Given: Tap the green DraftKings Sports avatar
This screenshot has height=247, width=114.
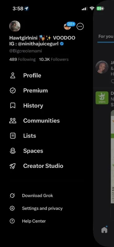Looking at the screenshot, I should (x=102, y=98).
